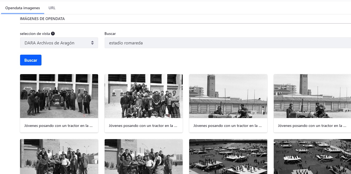Switch to the Opendata imagenes tab
The height and width of the screenshot is (174, 351).
(x=22, y=8)
